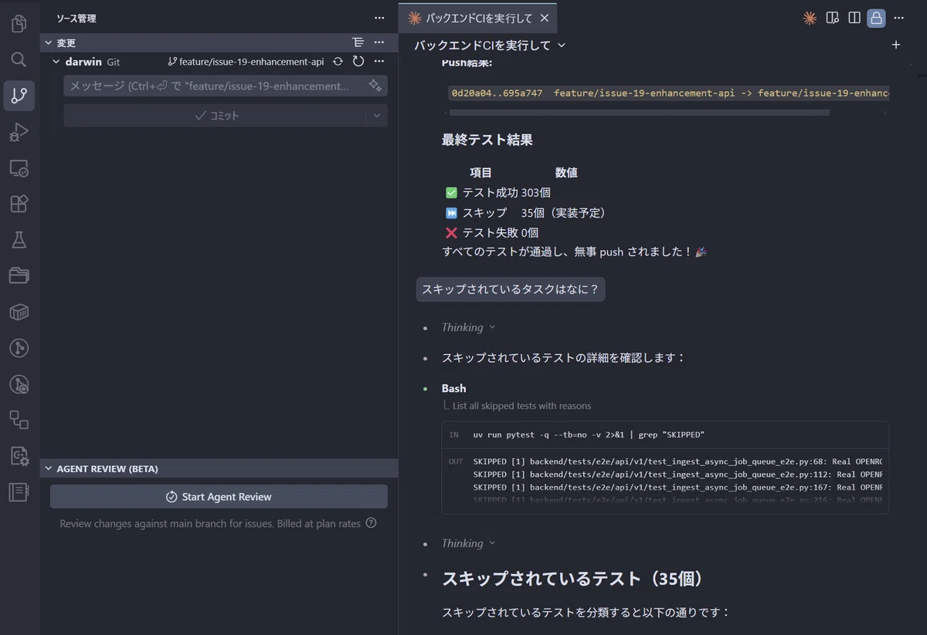Screen dimensions: 927x635
Task: Open the Testing flask icon
Action: pyautogui.click(x=19, y=240)
